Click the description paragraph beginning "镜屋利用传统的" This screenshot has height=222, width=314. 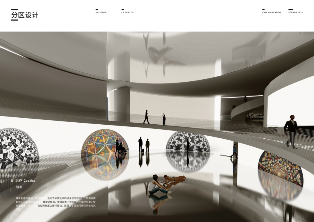[56, 204]
